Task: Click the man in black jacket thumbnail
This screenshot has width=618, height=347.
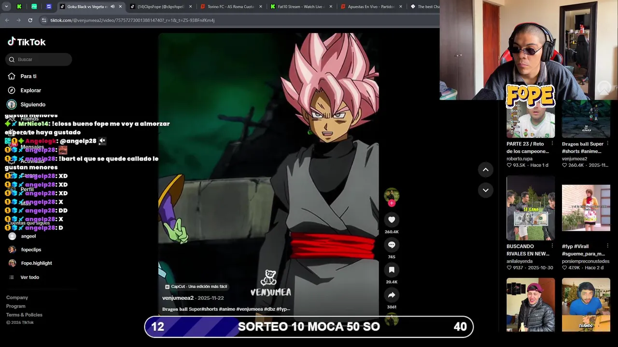Action: (x=530, y=305)
